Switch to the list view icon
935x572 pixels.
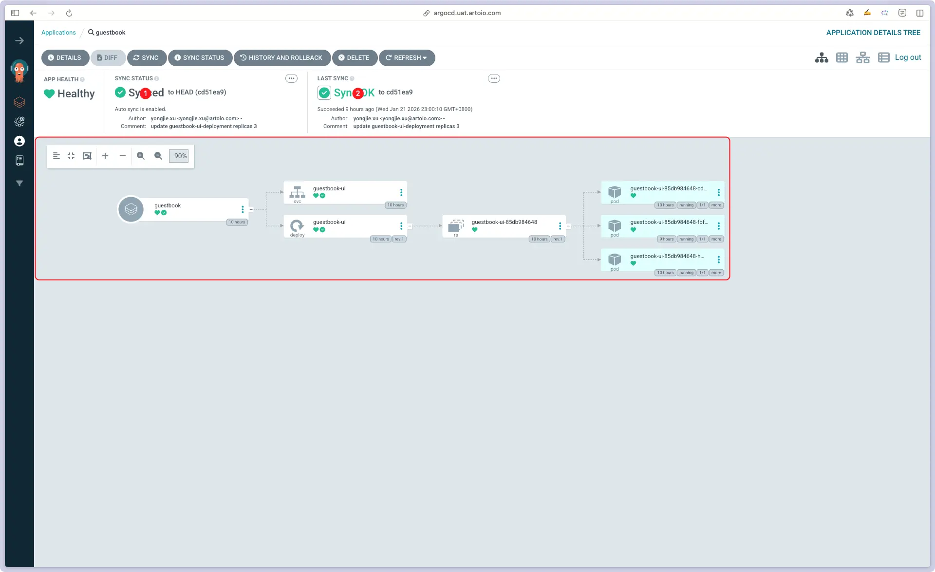[x=883, y=57]
